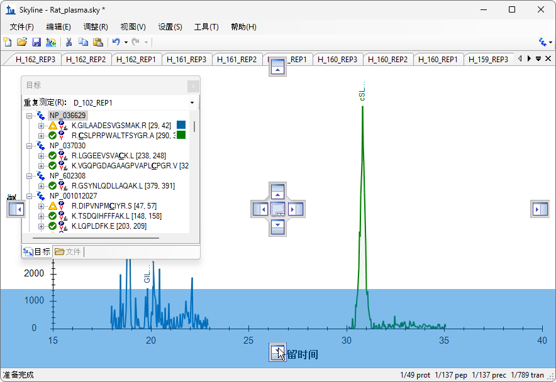The height and width of the screenshot is (382, 556).
Task: Click the import results icon beside Save
Action: [50, 42]
